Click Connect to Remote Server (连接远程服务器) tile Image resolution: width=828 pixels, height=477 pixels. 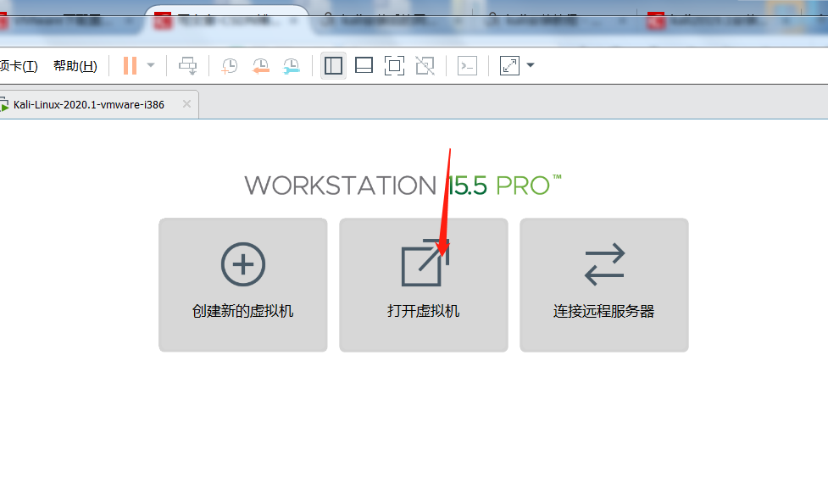[604, 285]
